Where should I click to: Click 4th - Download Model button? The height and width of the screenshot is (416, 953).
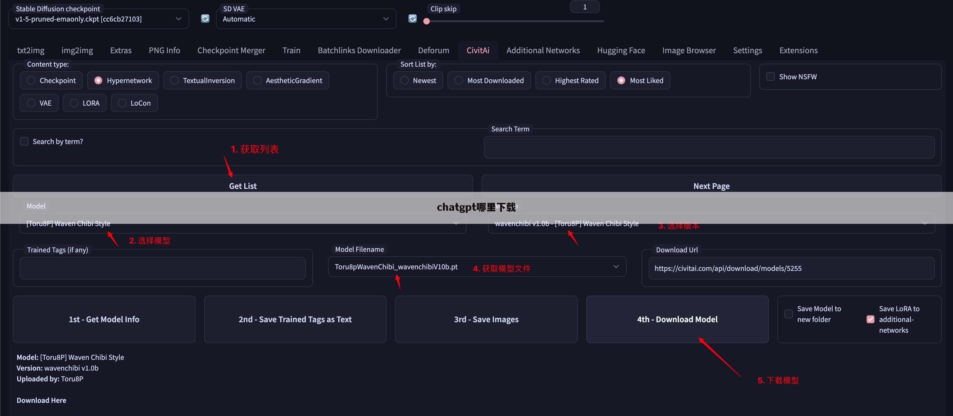[677, 319]
